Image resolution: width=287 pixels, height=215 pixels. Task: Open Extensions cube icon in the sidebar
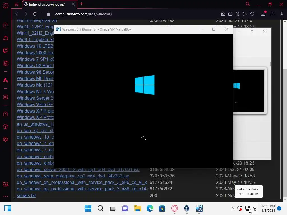(6, 127)
